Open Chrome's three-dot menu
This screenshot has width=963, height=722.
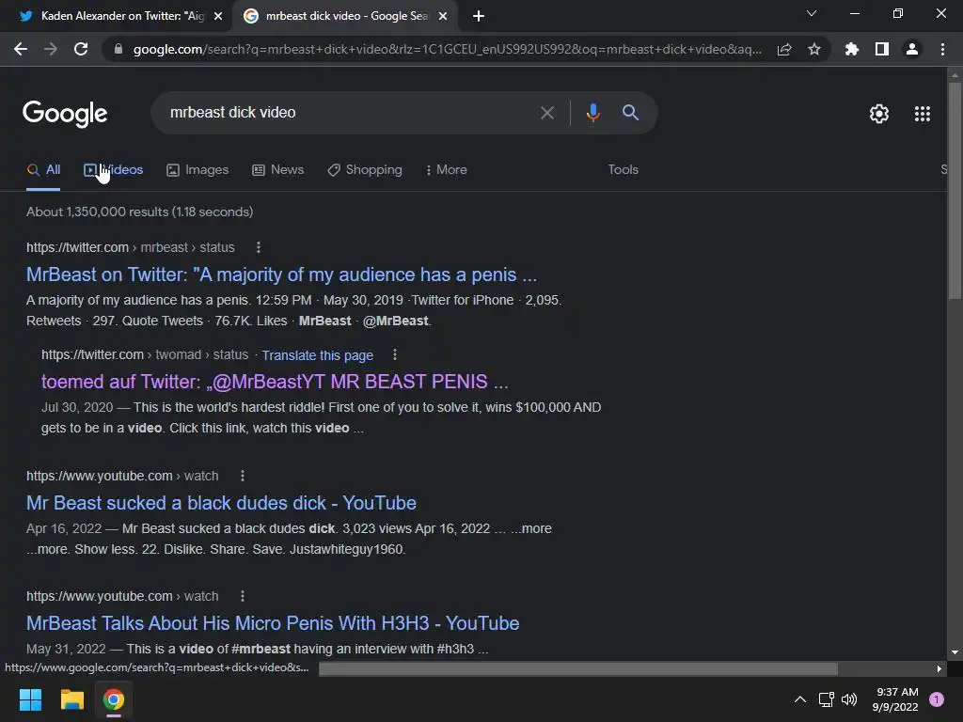pos(942,49)
